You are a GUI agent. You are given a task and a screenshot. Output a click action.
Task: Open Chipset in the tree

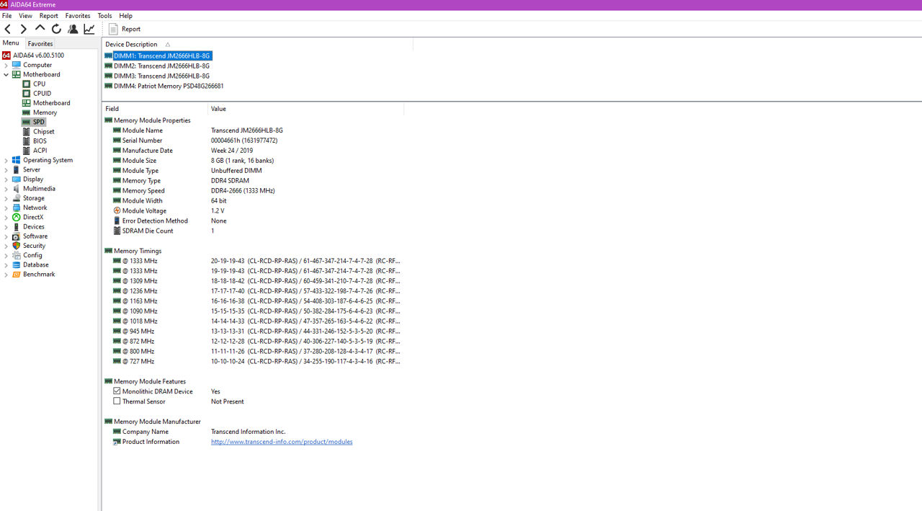[43, 131]
